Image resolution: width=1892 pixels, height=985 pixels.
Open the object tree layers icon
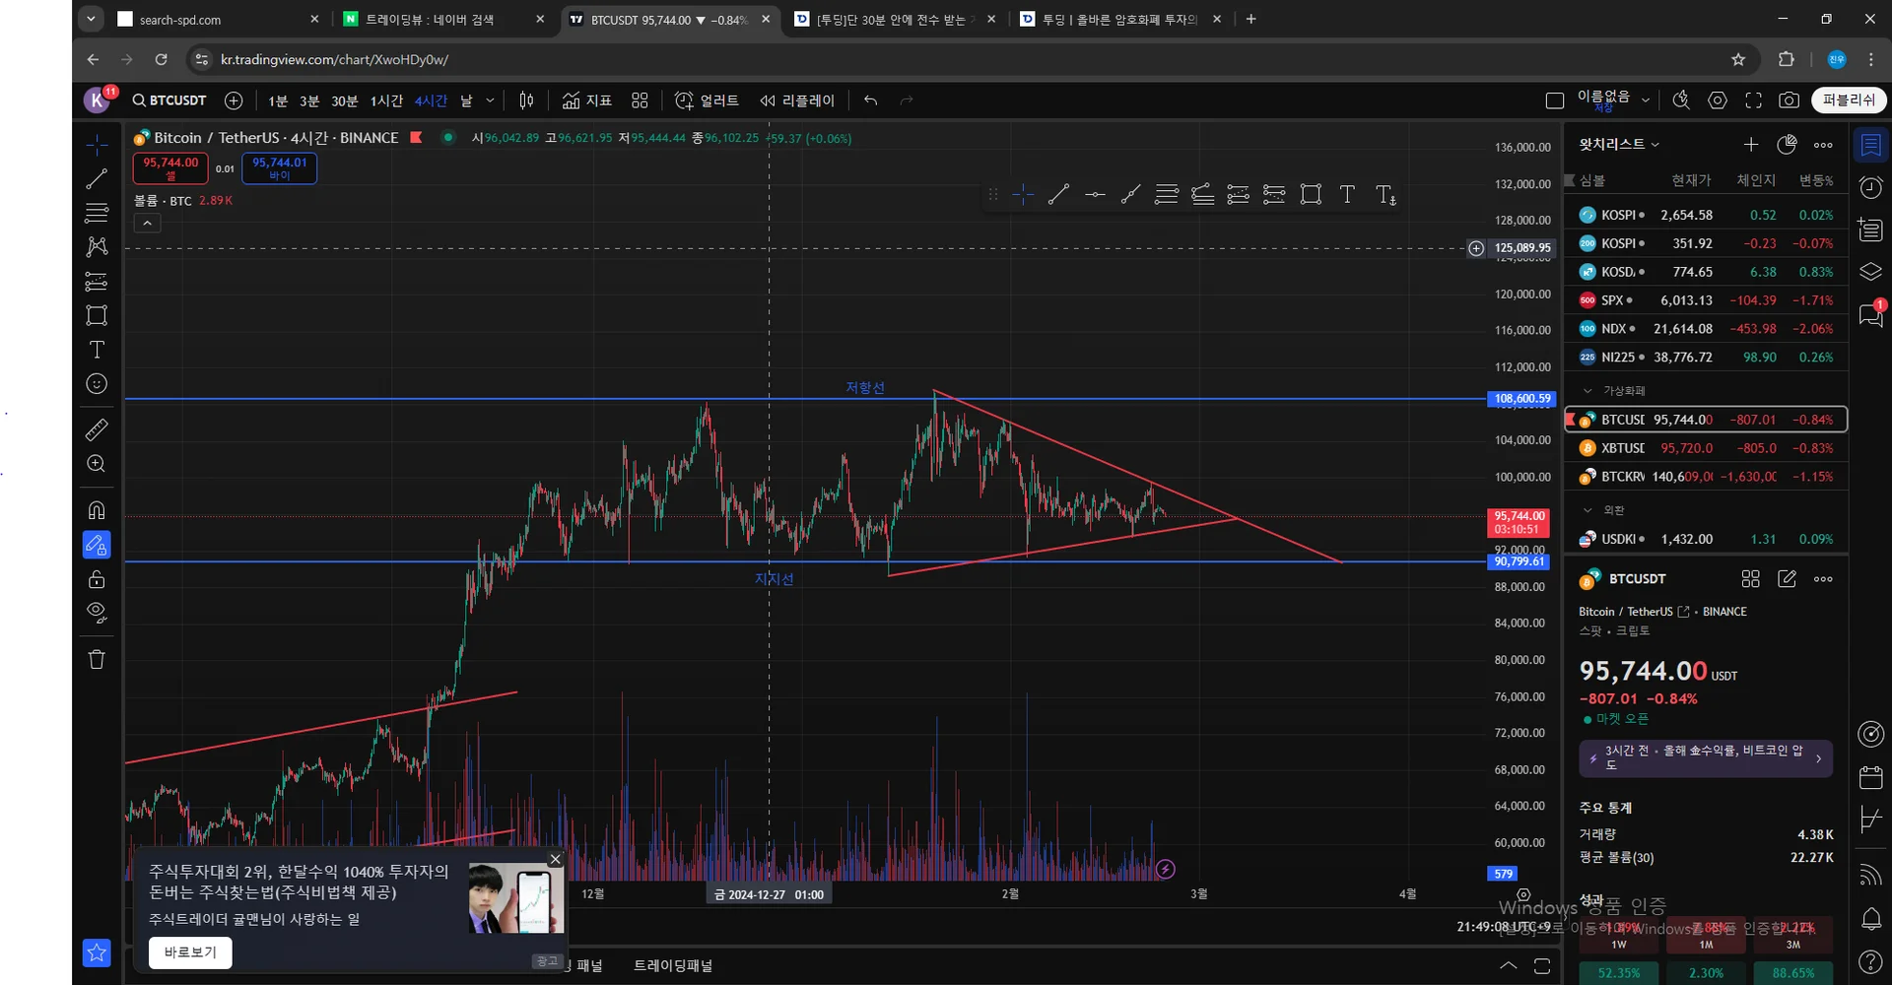[1870, 272]
